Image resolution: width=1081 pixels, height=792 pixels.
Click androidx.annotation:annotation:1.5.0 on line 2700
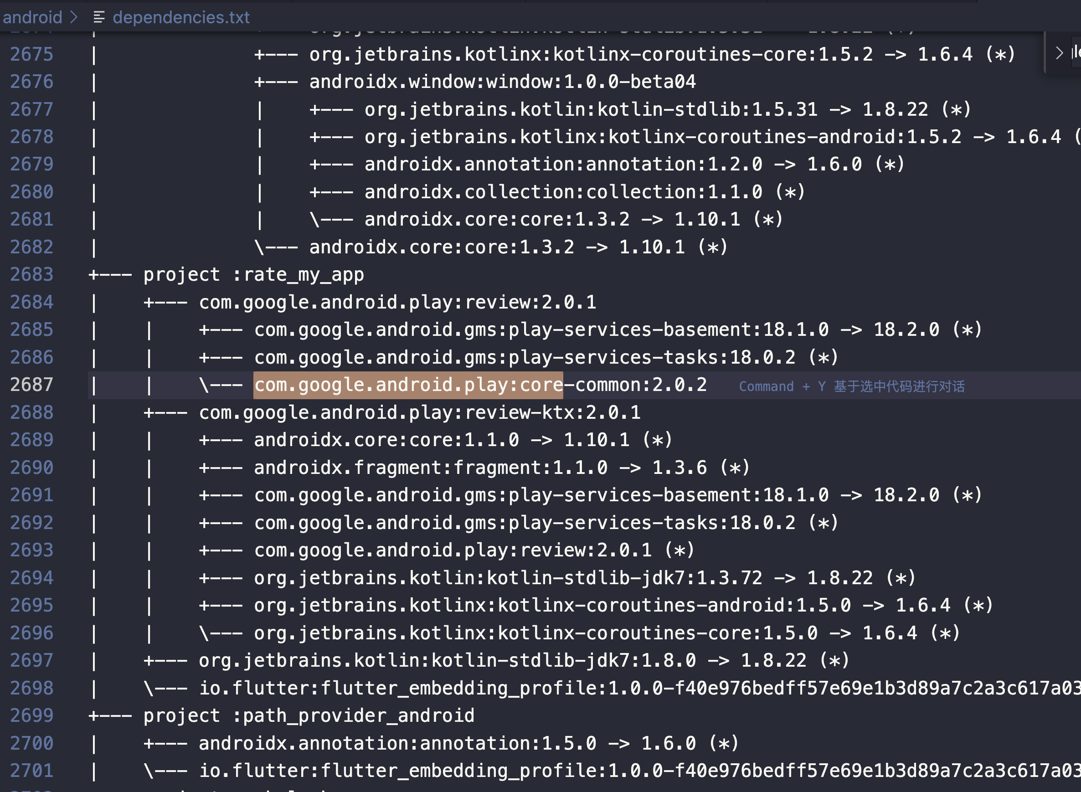[x=469, y=744]
